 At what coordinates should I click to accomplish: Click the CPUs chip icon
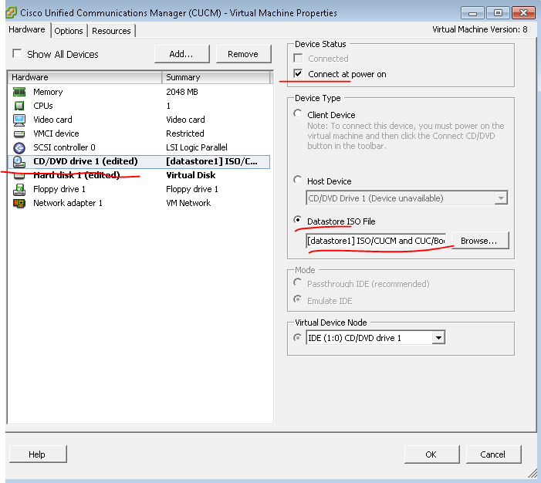(19, 106)
